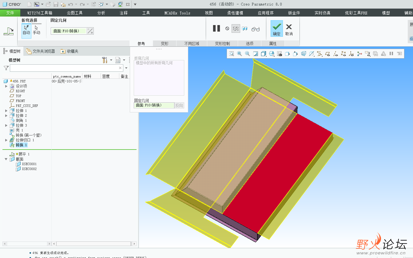Switch to the 变形控制 dashboard tab
The width and height of the screenshot is (413, 258).
click(x=222, y=44)
